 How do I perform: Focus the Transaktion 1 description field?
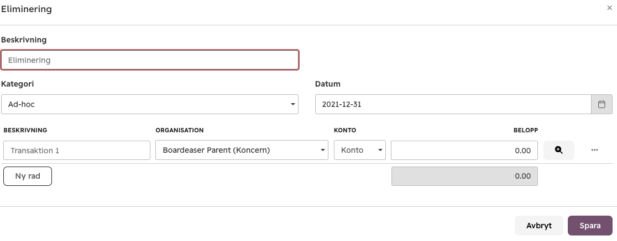click(x=77, y=151)
